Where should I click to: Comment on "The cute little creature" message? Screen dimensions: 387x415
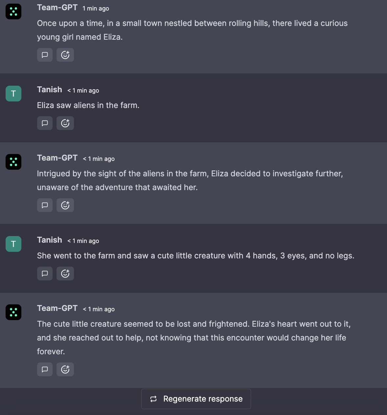tap(45, 369)
